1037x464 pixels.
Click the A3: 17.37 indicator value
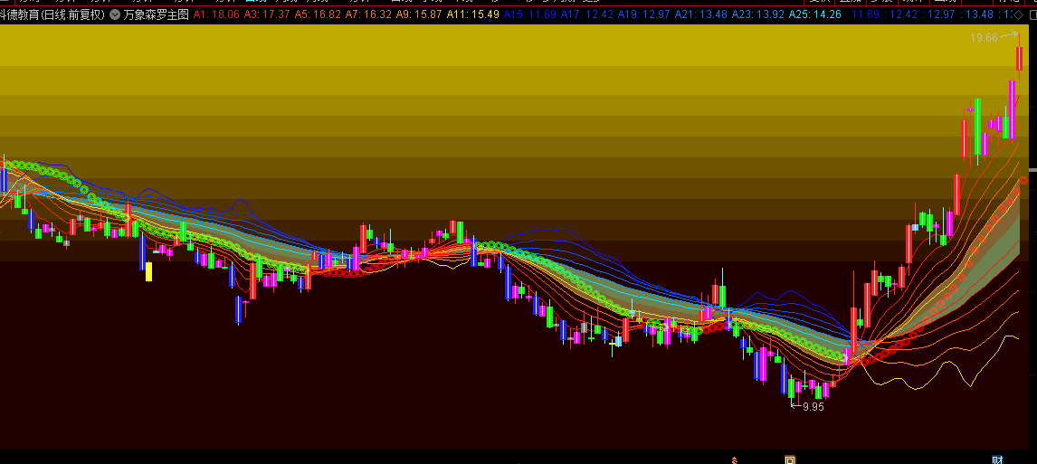pyautogui.click(x=267, y=14)
